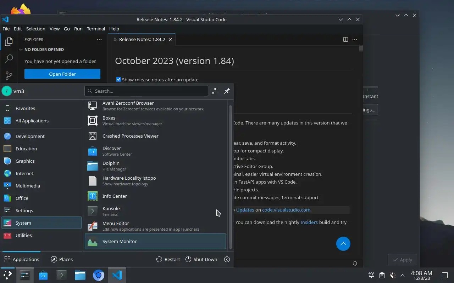Configure launcher via sliders icon beside search
Screen dimensions: 454x283
pyautogui.click(x=215, y=91)
